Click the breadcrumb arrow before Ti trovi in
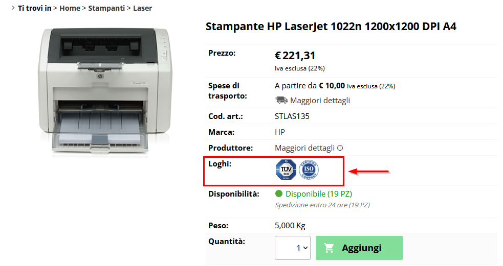503x266 pixels. pos(13,8)
